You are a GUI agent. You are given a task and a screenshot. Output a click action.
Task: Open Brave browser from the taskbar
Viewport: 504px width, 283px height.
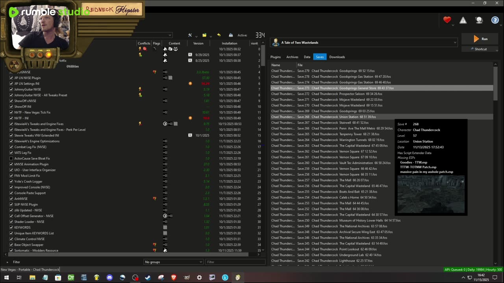174,277
